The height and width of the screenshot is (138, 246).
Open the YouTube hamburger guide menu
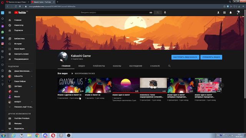pos(10,13)
